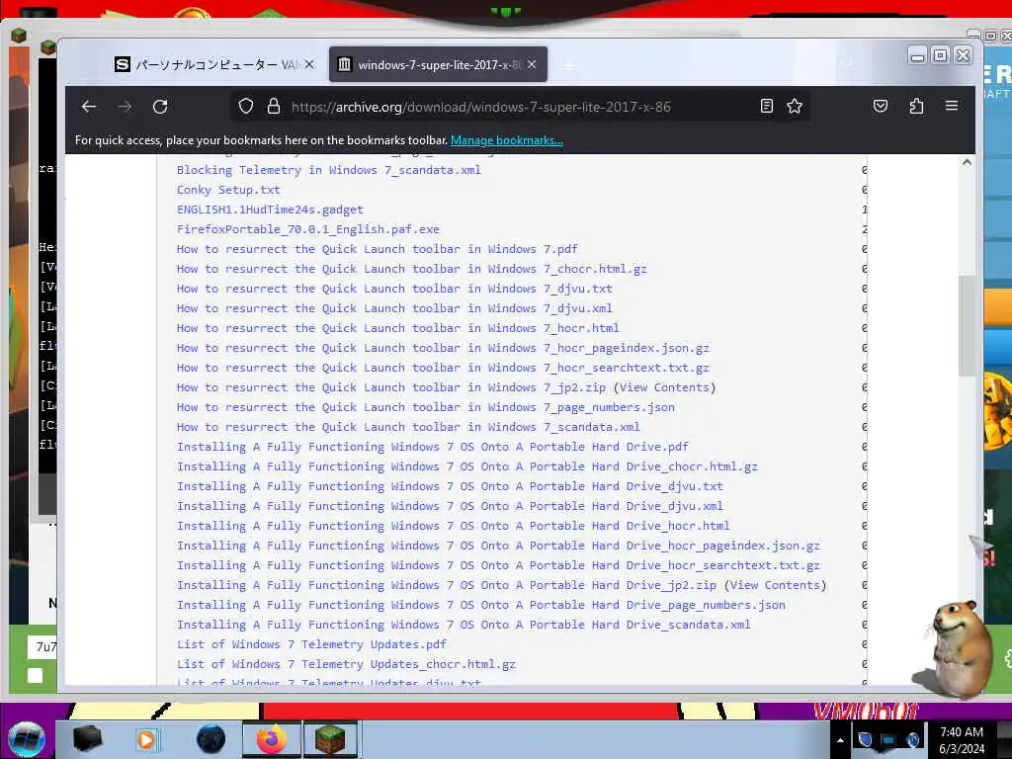Open Quick Launch toolbar 7_djvu.txt link
Screen dimensions: 1012x759
pyautogui.click(x=394, y=289)
